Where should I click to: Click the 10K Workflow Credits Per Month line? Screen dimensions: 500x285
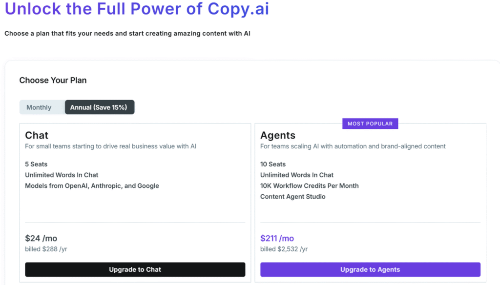[309, 186]
